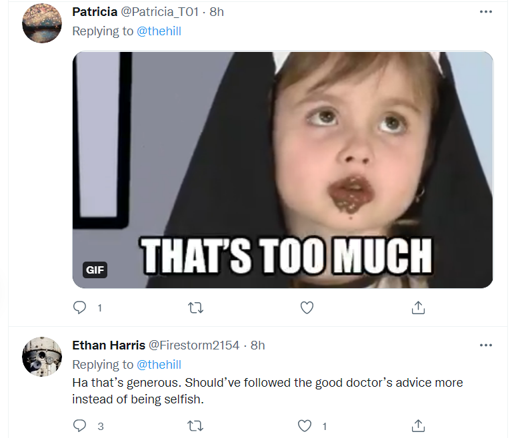Viewport: 516px width, 438px height.
Task: Share Ethan Harris's tweet
Action: [x=418, y=425]
